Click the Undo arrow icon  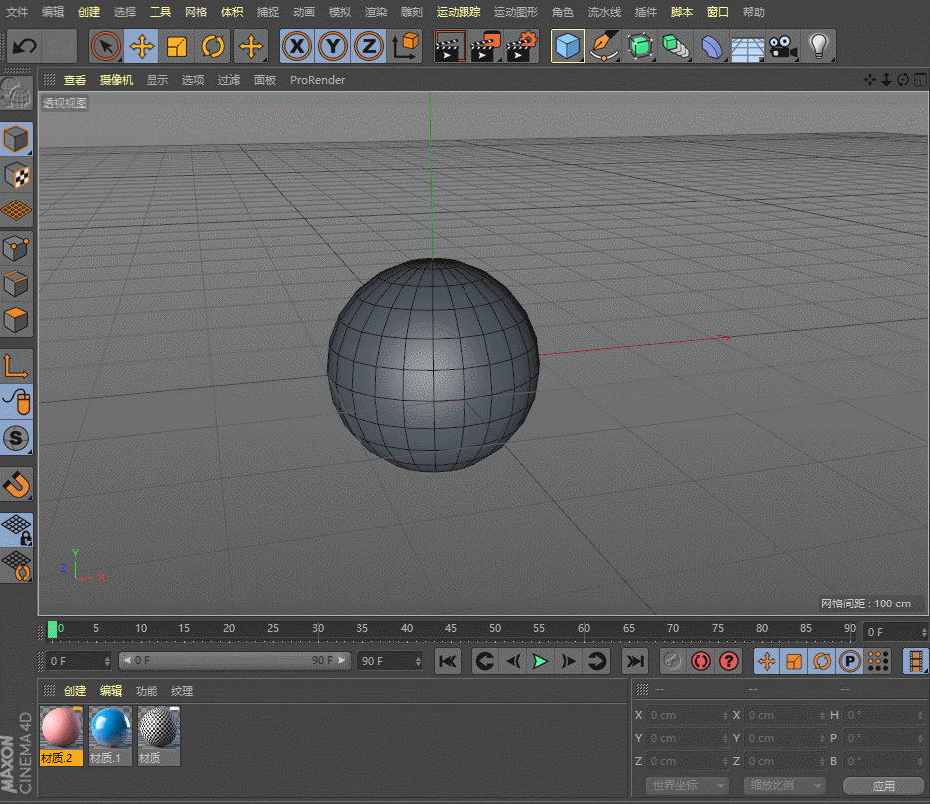pyautogui.click(x=25, y=46)
